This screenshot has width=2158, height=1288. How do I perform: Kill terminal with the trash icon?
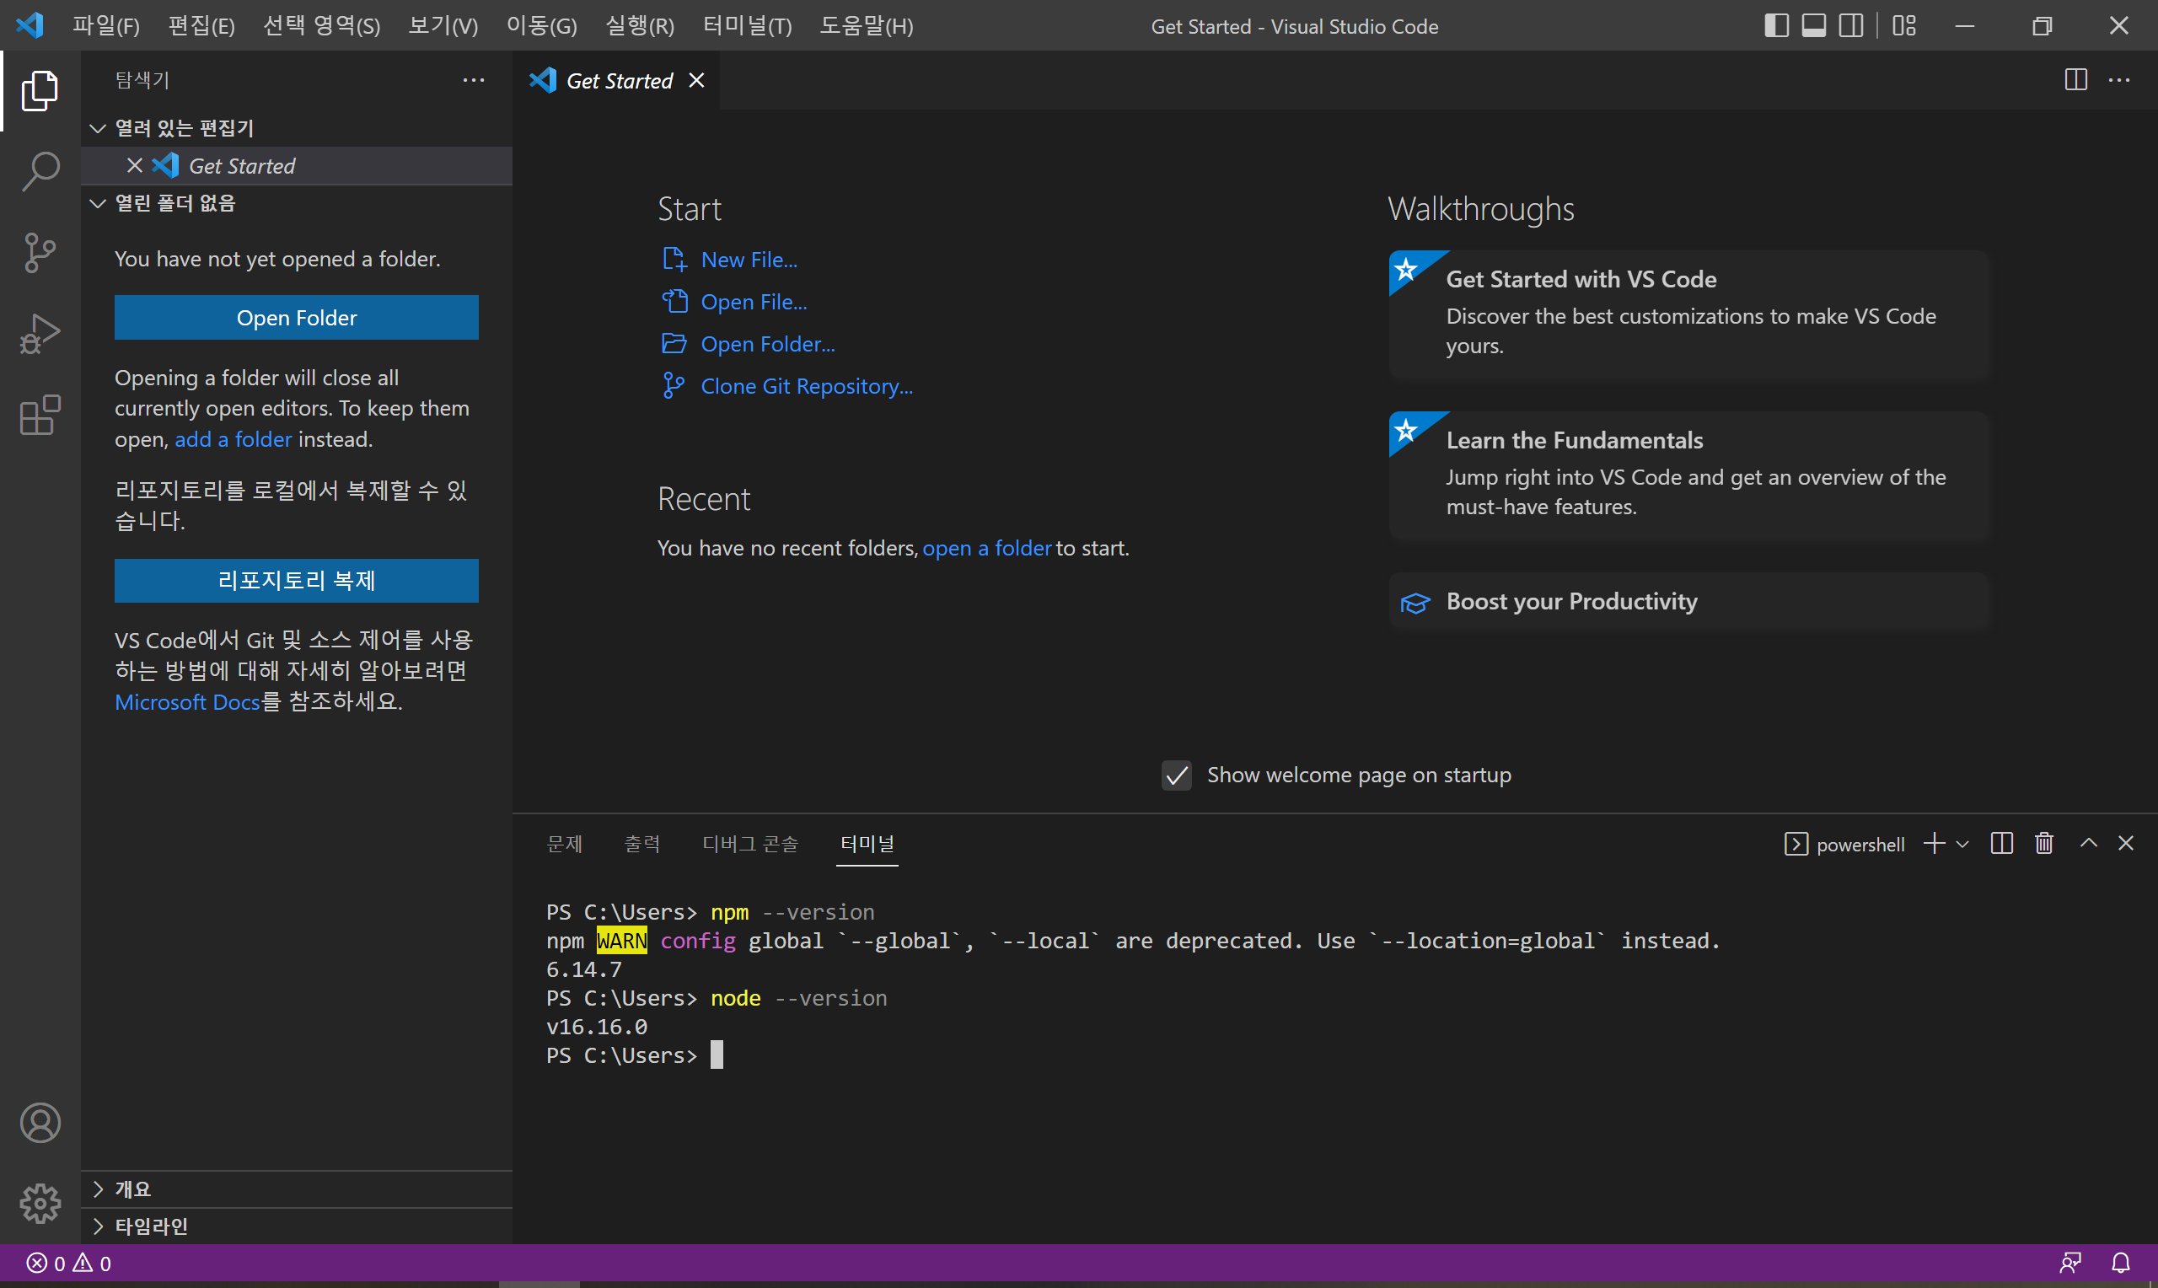tap(2043, 844)
